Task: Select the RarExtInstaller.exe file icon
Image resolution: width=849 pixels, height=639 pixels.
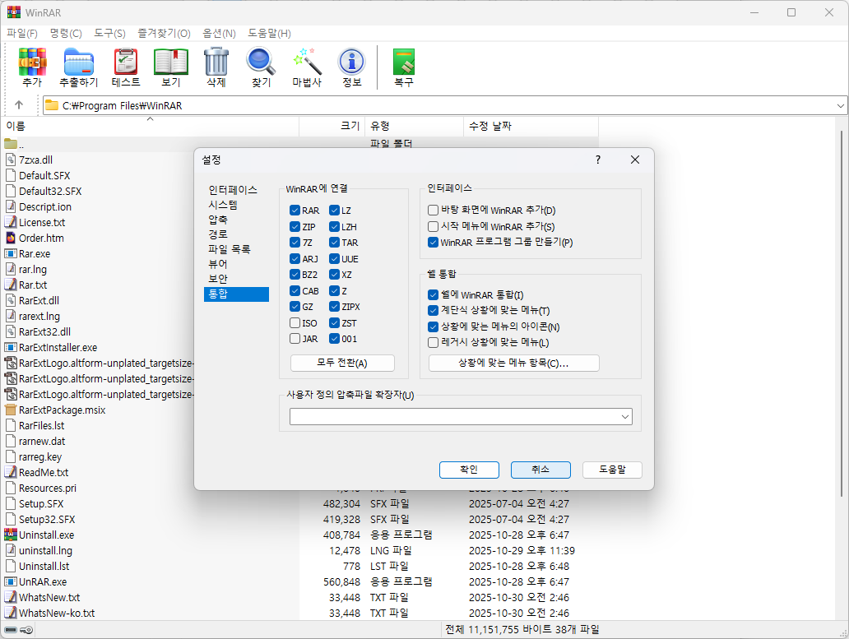Action: pos(11,347)
